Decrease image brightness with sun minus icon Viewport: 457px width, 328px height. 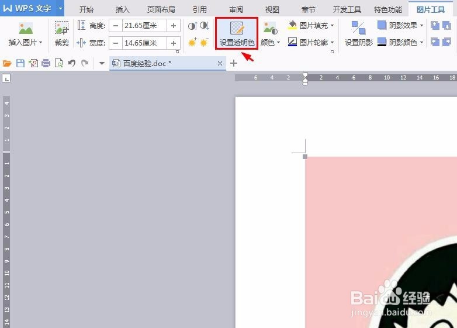(x=205, y=43)
